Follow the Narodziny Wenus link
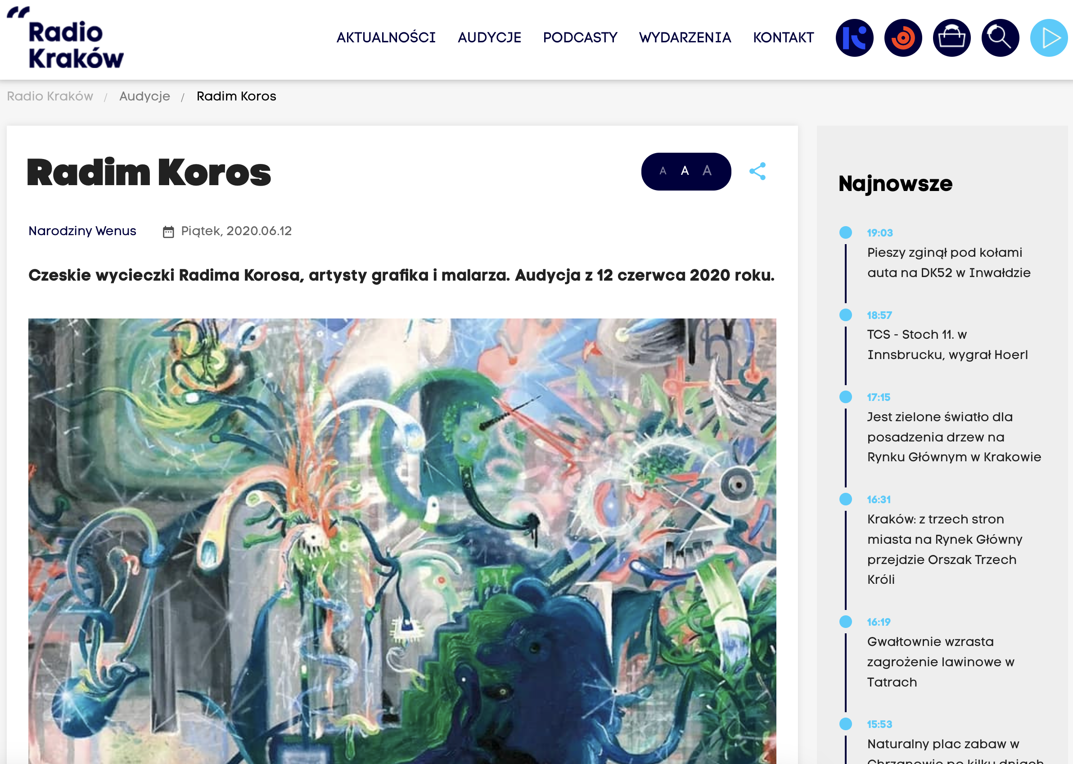This screenshot has width=1073, height=764. pyautogui.click(x=82, y=231)
